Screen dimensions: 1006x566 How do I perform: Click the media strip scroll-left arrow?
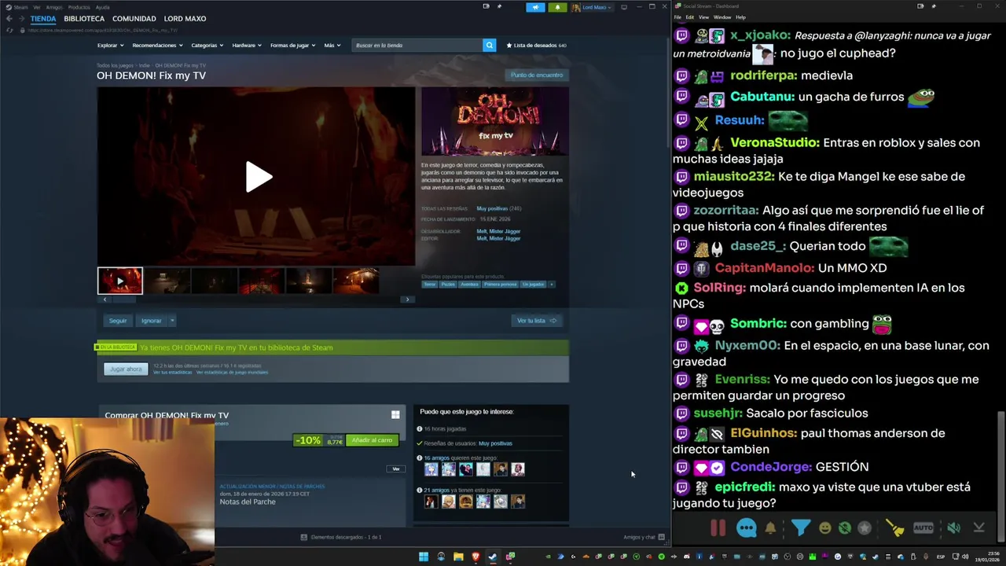pos(105,300)
